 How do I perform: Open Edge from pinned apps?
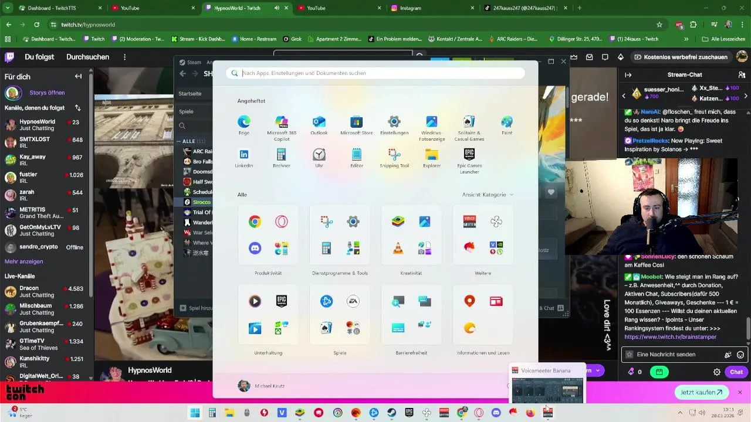tap(244, 125)
